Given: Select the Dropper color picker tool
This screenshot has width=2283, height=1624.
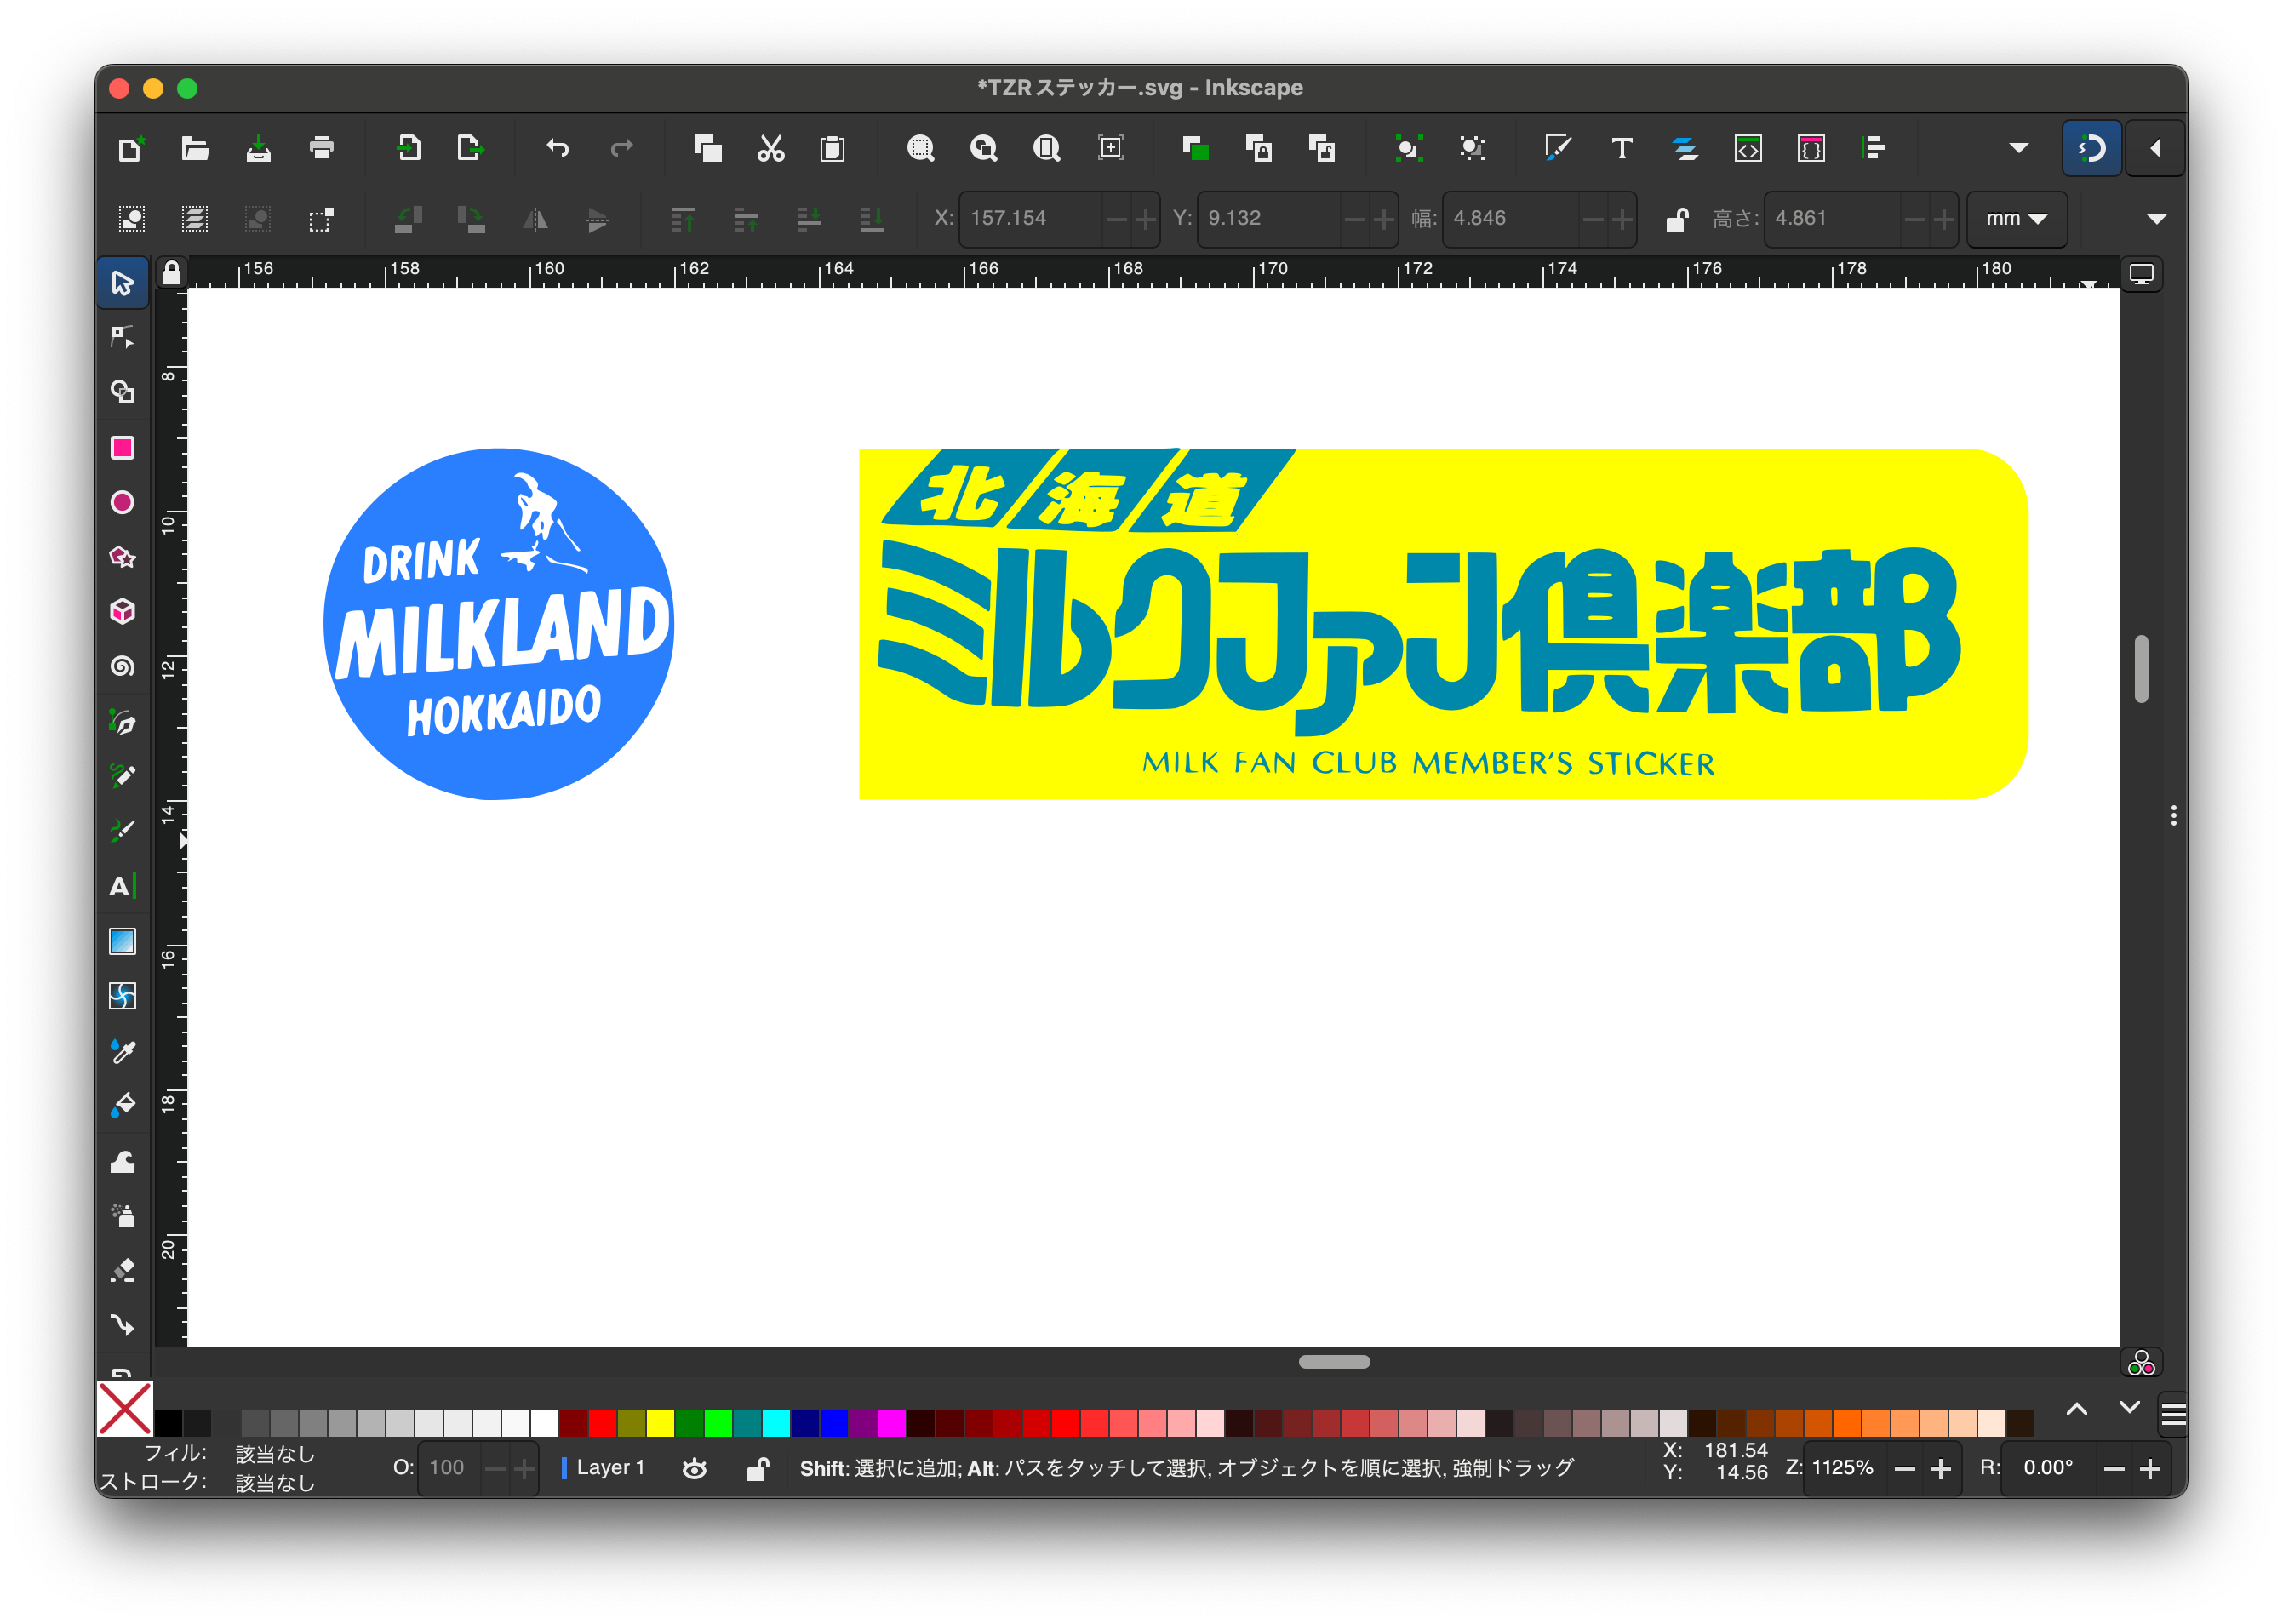Looking at the screenshot, I should coord(123,1051).
